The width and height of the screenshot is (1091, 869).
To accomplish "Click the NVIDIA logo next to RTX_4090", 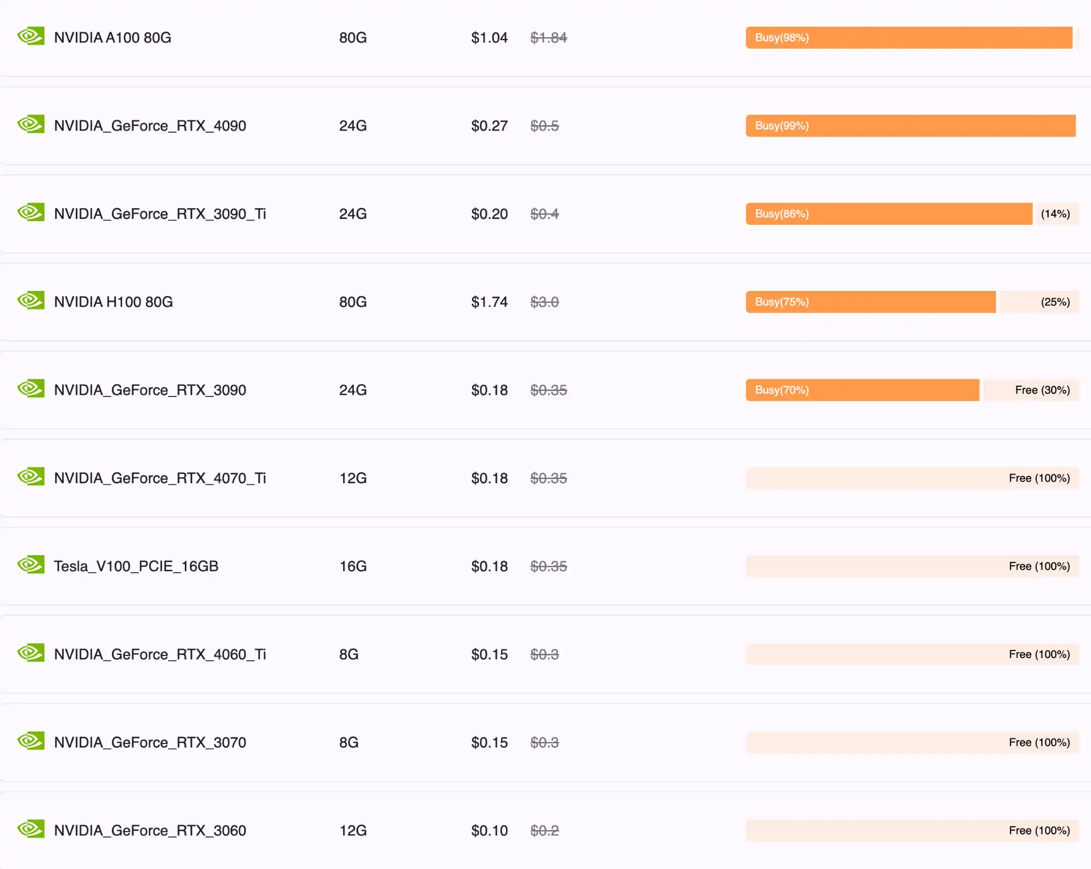I will click(x=31, y=125).
